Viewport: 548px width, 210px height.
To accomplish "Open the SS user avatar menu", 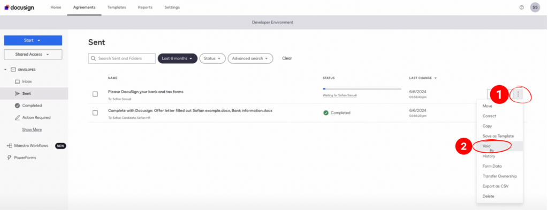I will coord(535,7).
